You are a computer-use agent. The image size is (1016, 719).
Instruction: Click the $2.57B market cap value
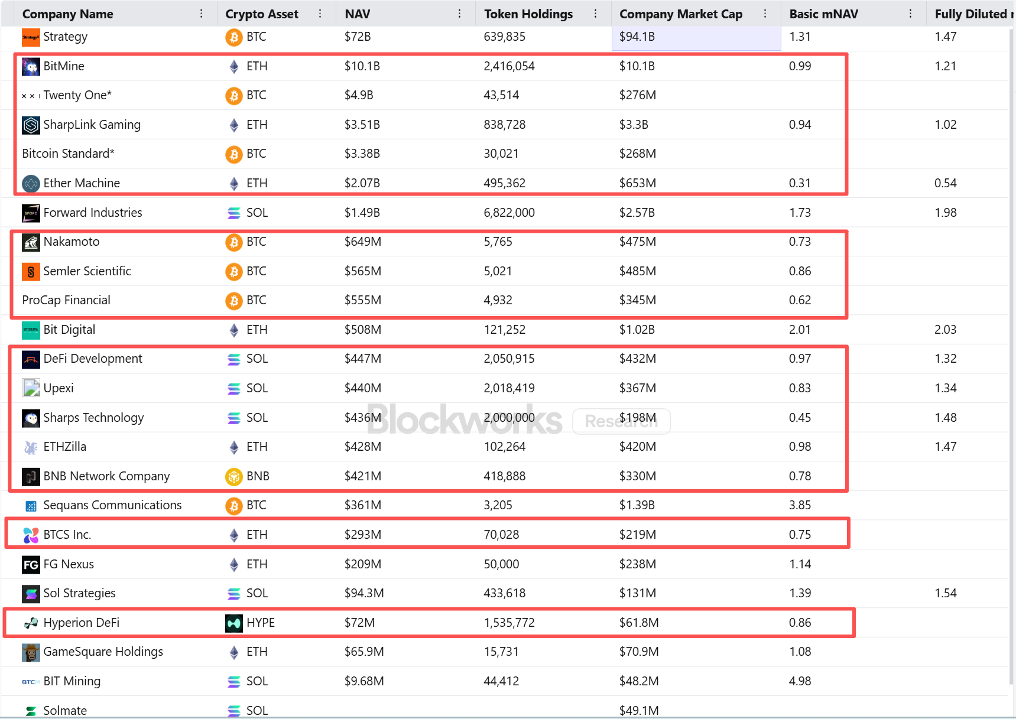pyautogui.click(x=637, y=213)
